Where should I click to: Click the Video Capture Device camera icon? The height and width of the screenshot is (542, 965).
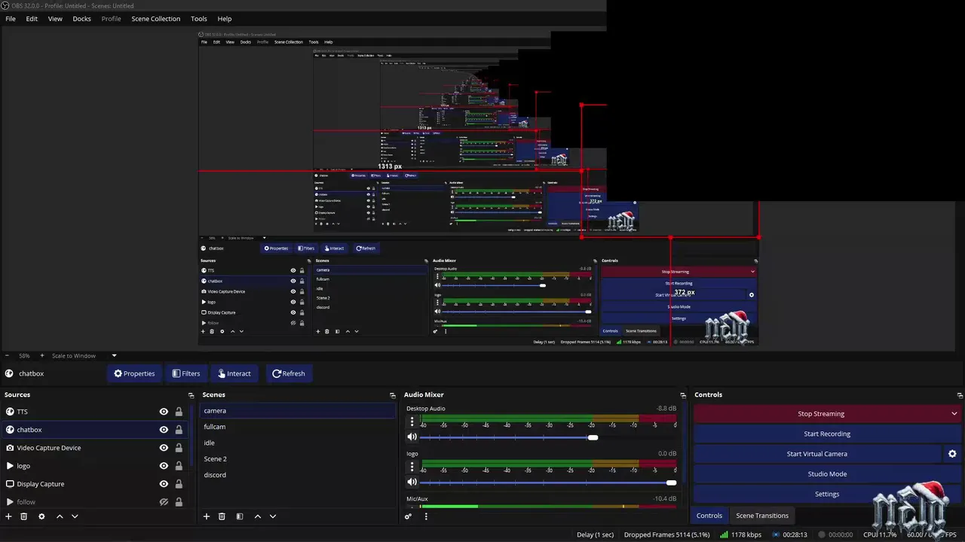[x=10, y=448]
